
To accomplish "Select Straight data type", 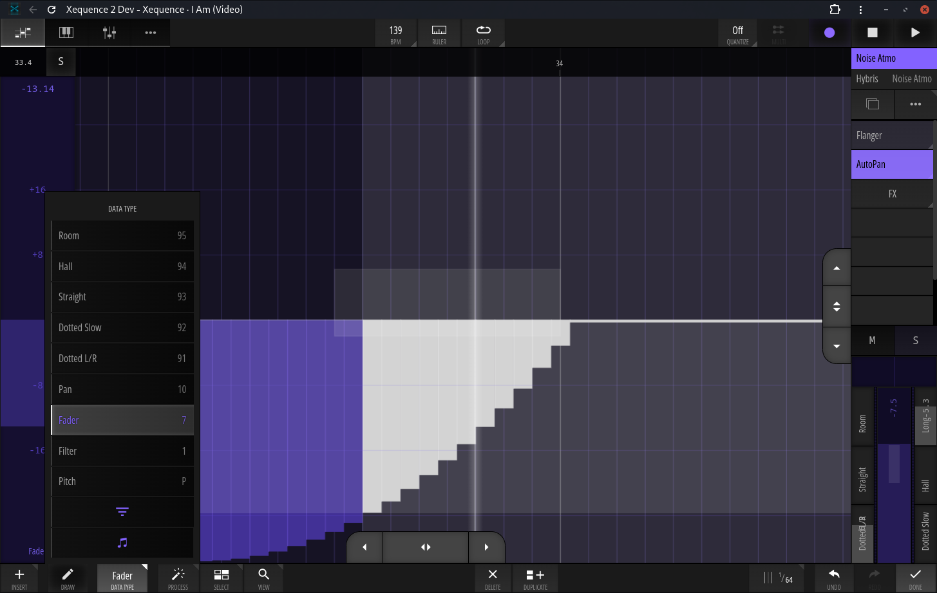I will (x=122, y=297).
